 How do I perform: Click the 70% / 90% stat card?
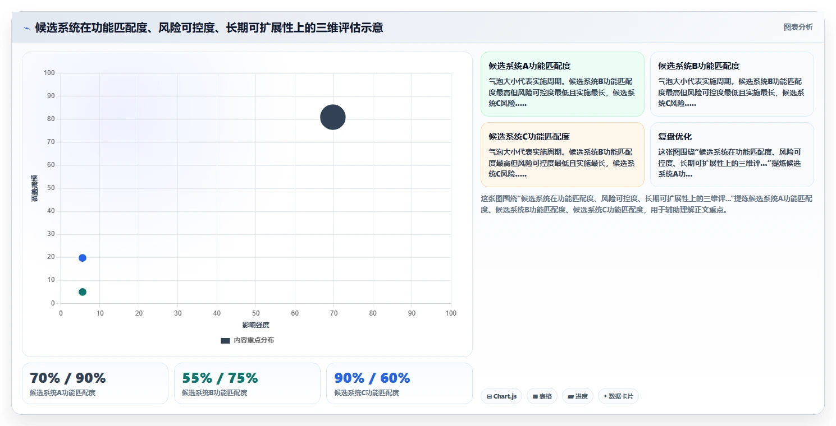tap(95, 383)
